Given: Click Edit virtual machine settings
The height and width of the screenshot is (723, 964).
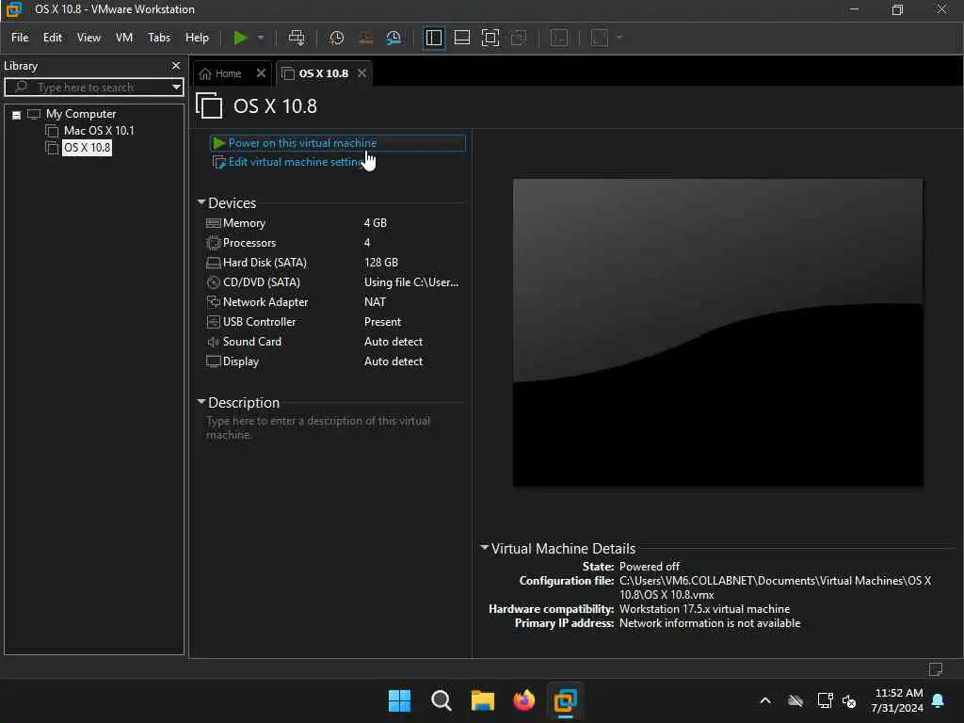Looking at the screenshot, I should click(x=297, y=162).
